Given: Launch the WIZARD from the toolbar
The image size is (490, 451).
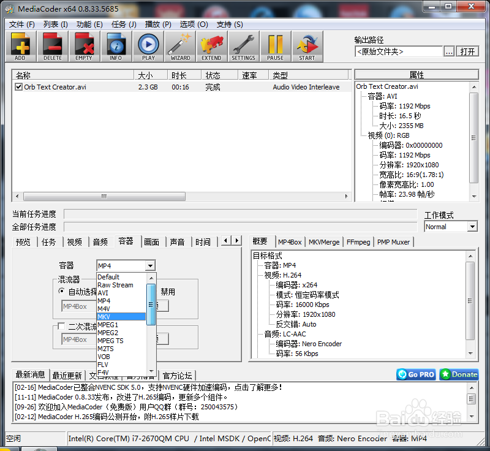Looking at the screenshot, I should (179, 47).
